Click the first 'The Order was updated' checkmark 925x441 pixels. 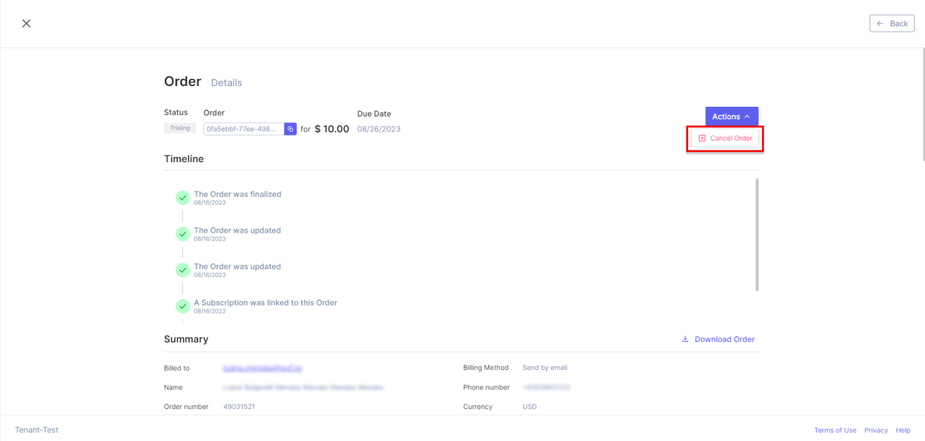click(183, 234)
